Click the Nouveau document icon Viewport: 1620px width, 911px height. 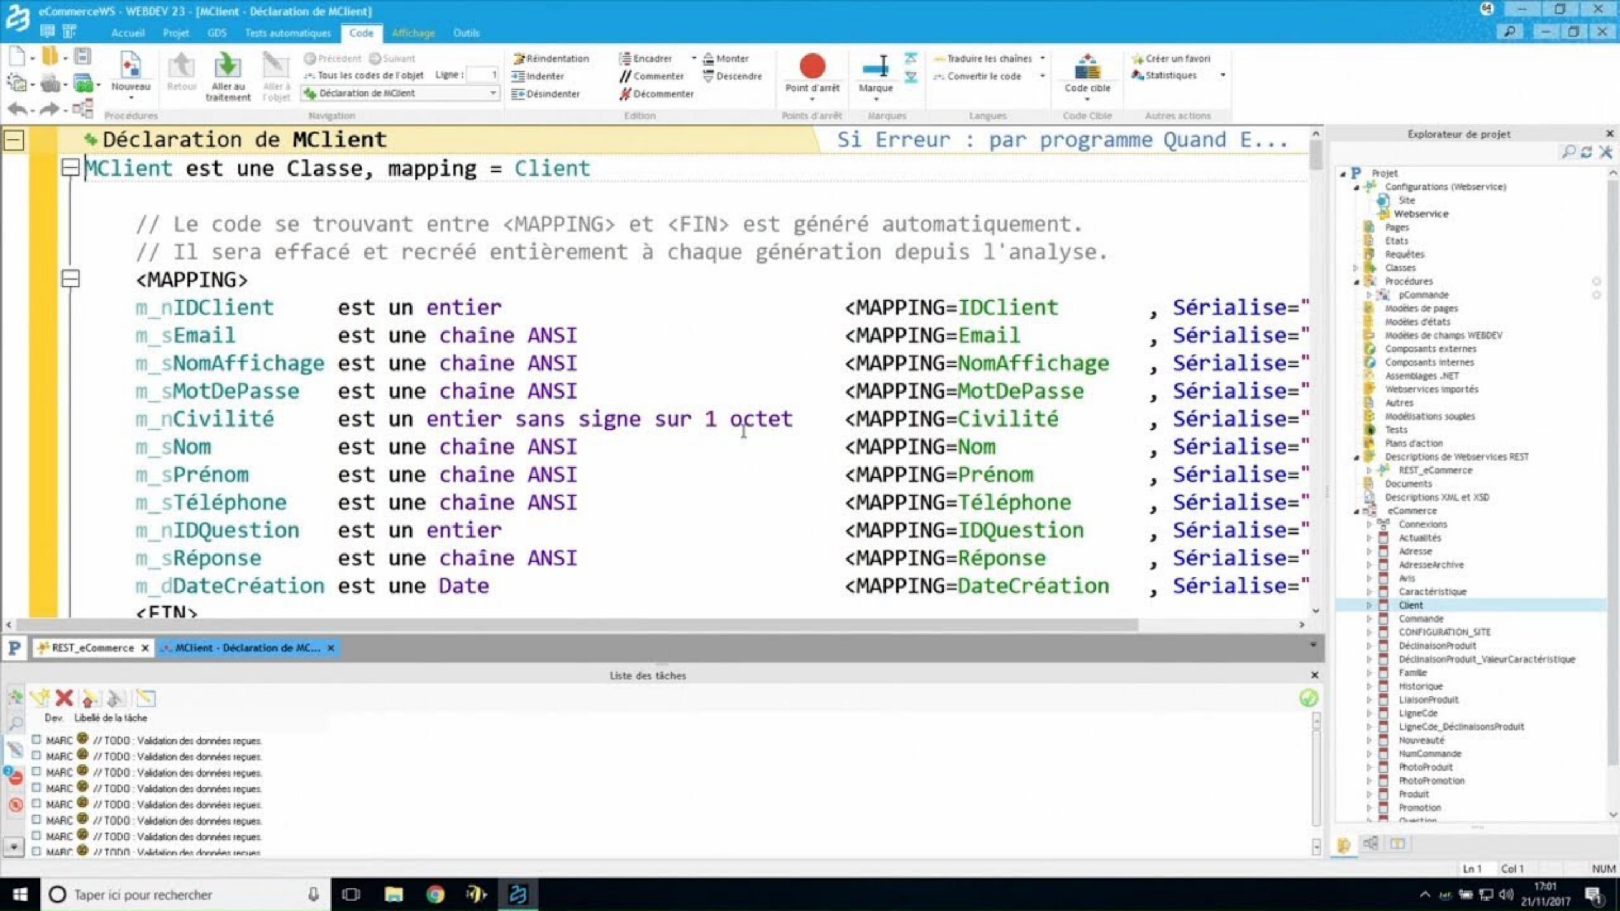point(130,65)
